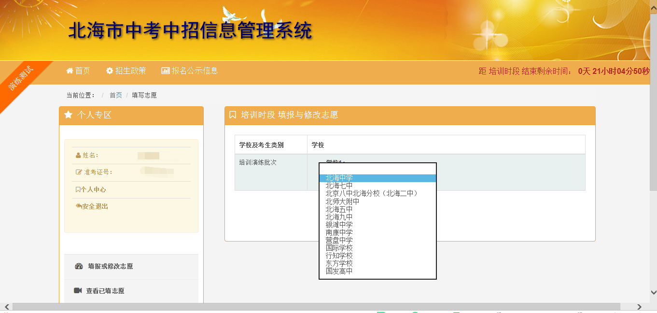Choose 北海七中 in the school list
The height and width of the screenshot is (313, 657).
pos(339,186)
